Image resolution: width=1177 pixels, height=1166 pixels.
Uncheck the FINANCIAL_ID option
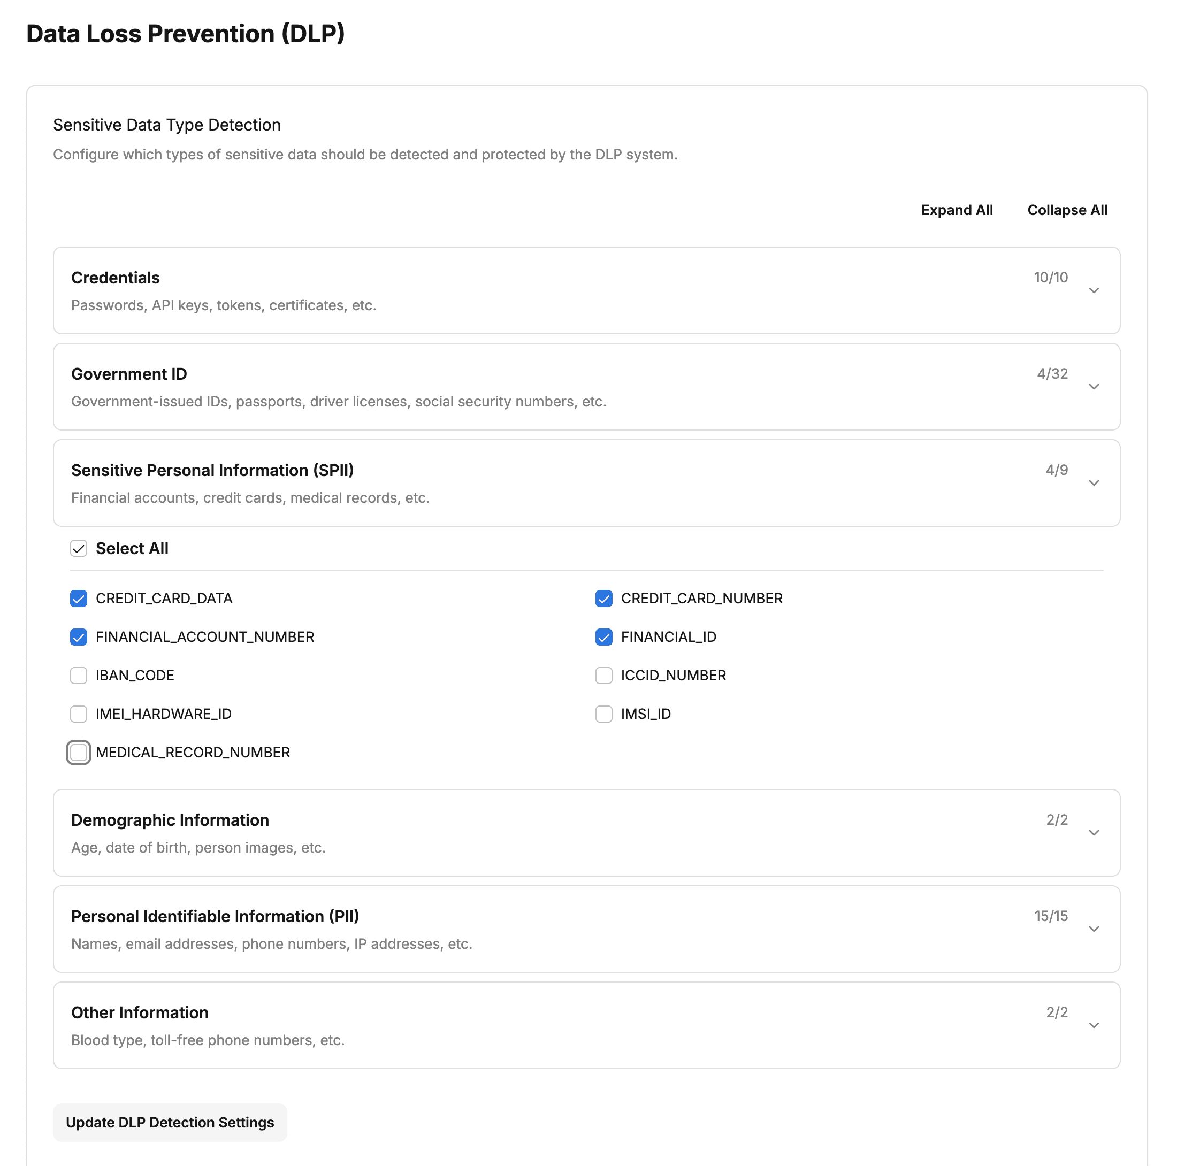pos(603,636)
